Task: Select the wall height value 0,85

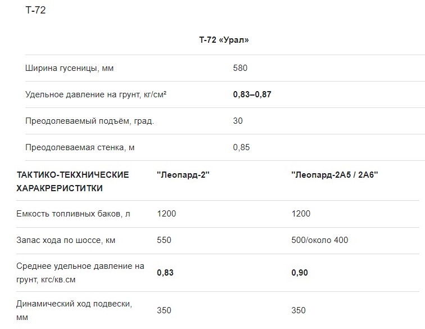Action: 241,147
